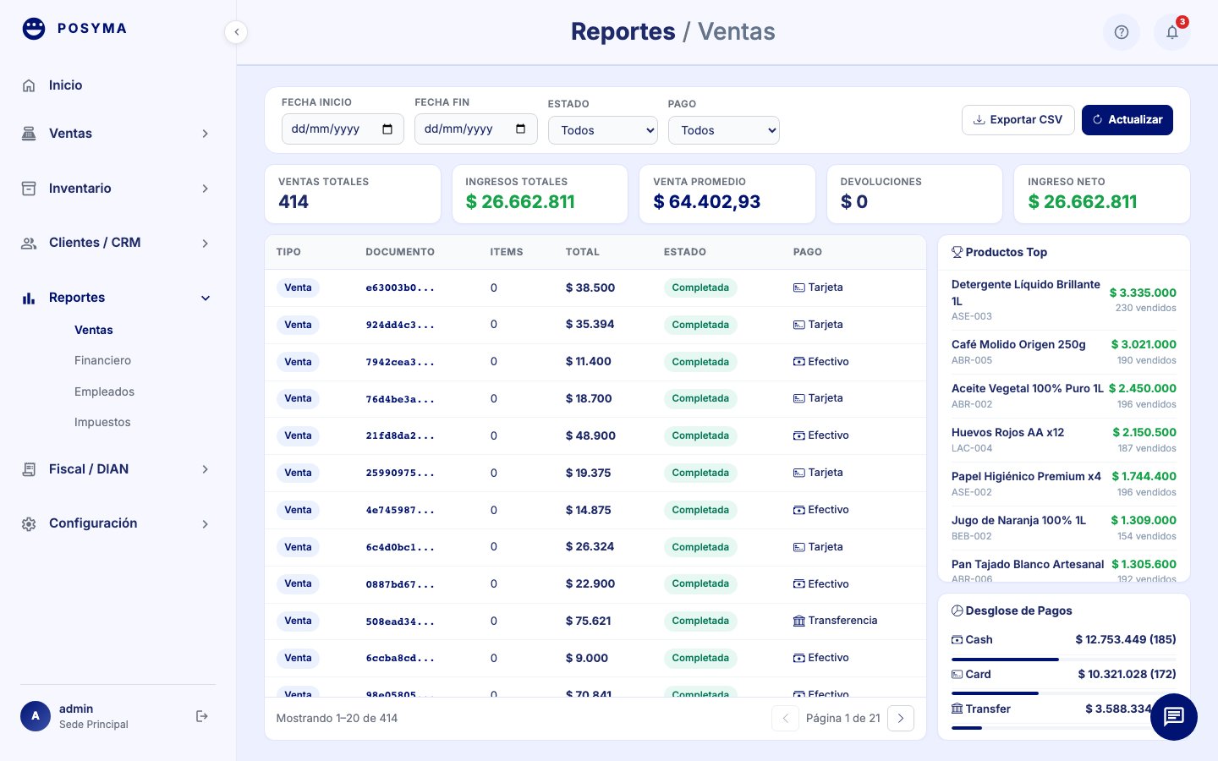Select the Clientes / CRM icon

(29, 243)
